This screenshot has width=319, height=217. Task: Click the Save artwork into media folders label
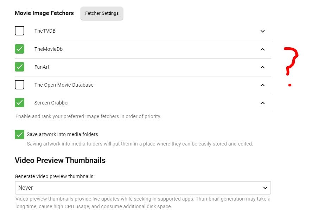(62, 134)
